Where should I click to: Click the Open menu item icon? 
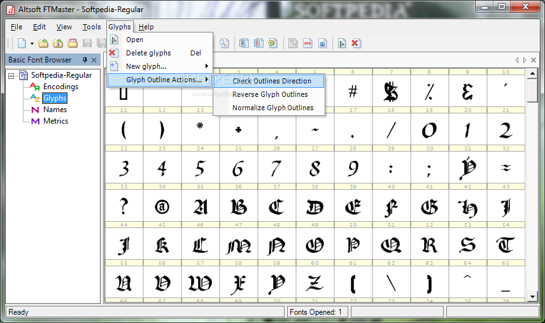pyautogui.click(x=115, y=39)
